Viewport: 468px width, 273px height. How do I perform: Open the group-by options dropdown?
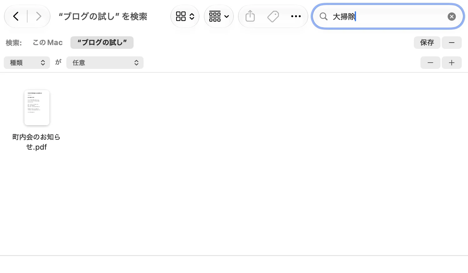219,16
